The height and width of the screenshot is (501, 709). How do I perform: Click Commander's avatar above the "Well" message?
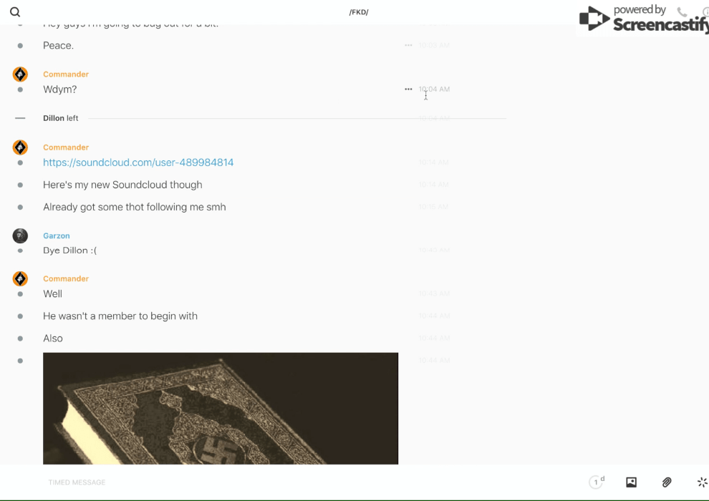tap(20, 278)
